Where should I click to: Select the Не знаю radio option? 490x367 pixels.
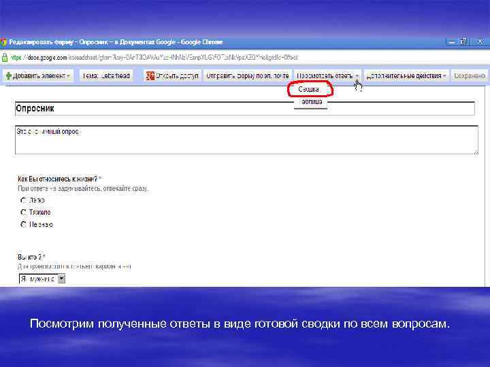click(23, 225)
